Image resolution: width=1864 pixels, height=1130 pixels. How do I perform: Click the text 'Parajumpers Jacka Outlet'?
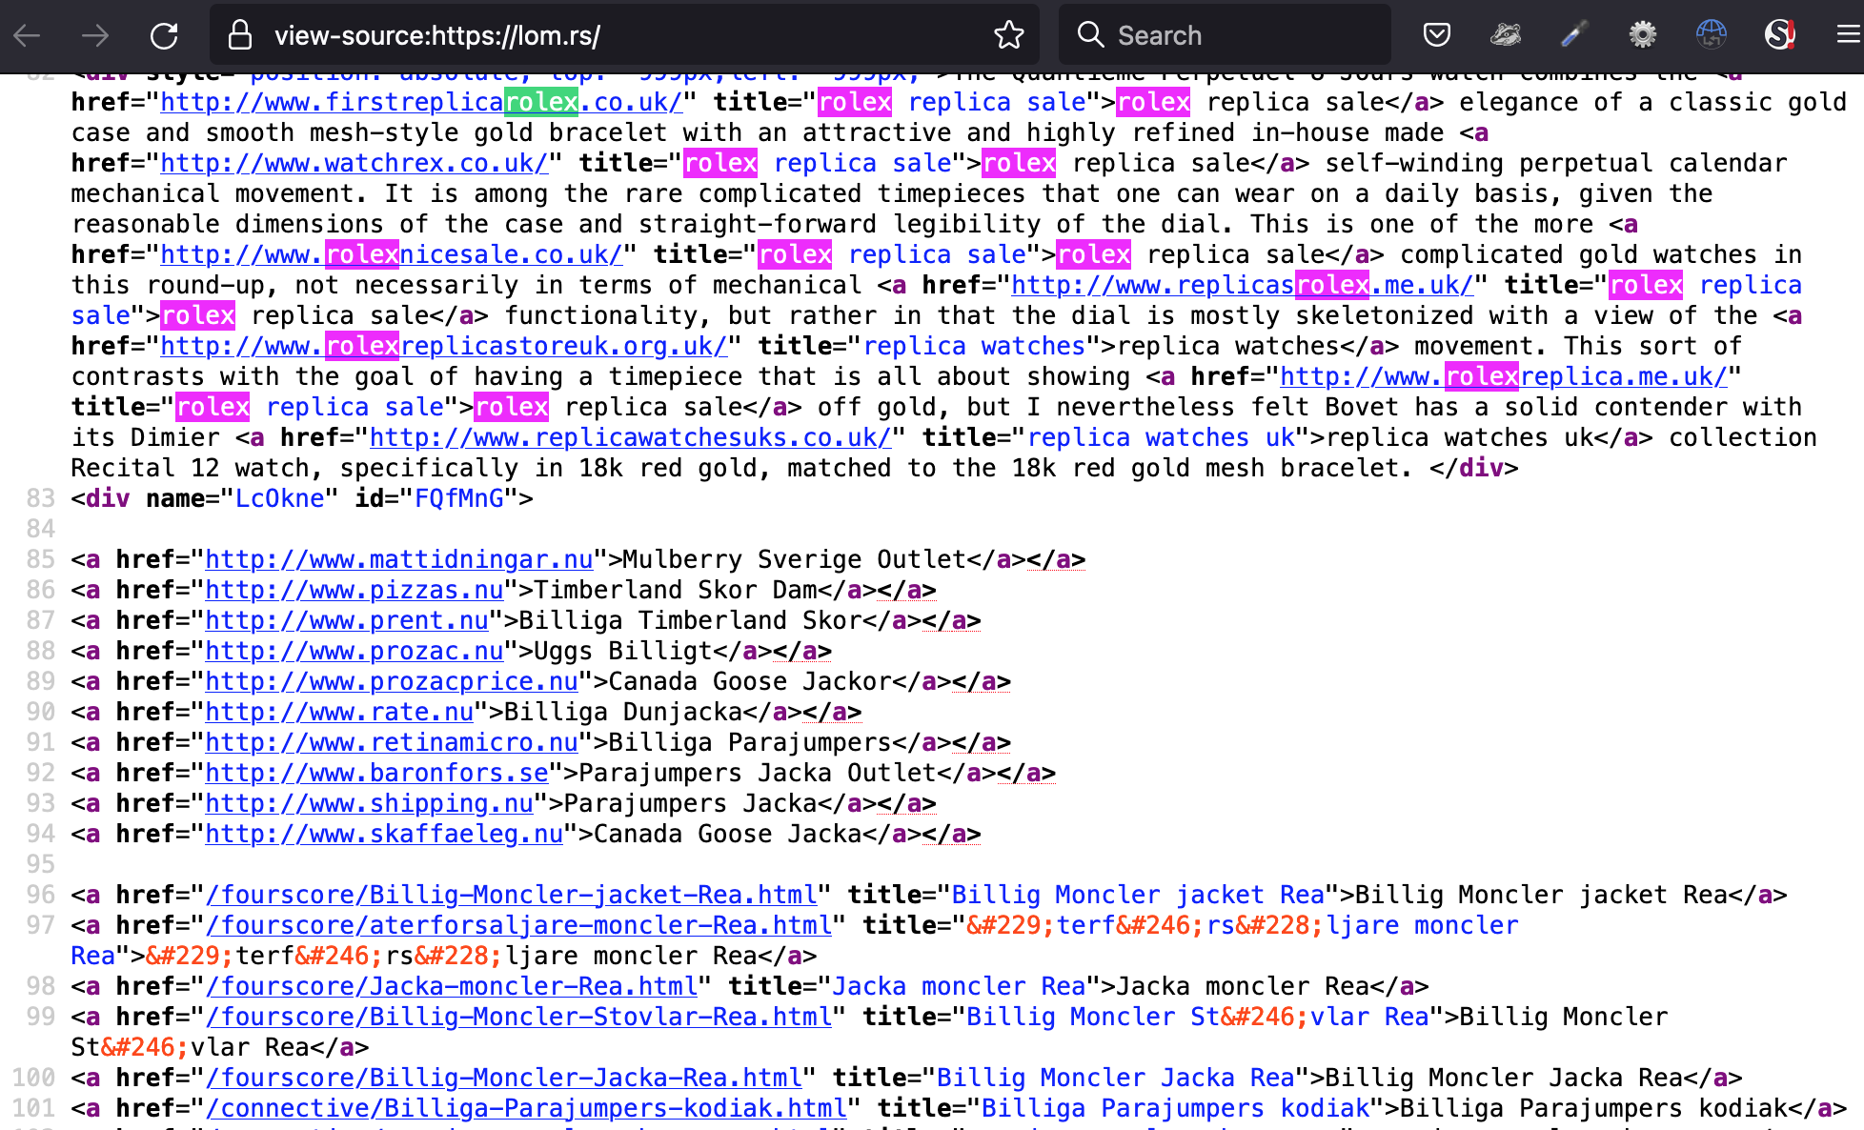coord(758,773)
